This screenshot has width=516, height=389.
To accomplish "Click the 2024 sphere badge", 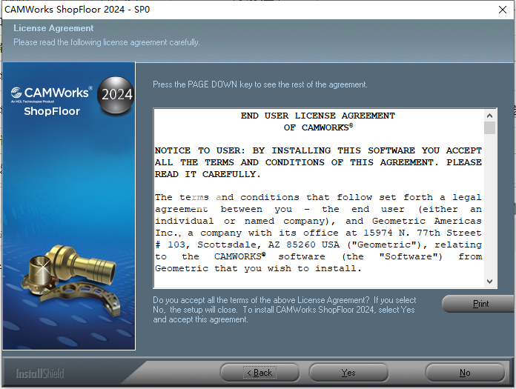I will pyautogui.click(x=116, y=95).
